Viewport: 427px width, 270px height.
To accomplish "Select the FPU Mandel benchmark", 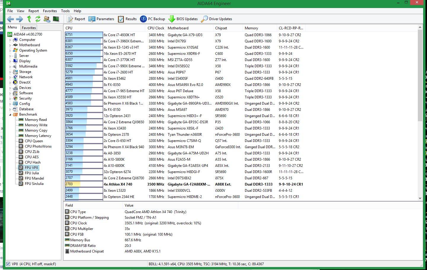I will (x=34, y=178).
